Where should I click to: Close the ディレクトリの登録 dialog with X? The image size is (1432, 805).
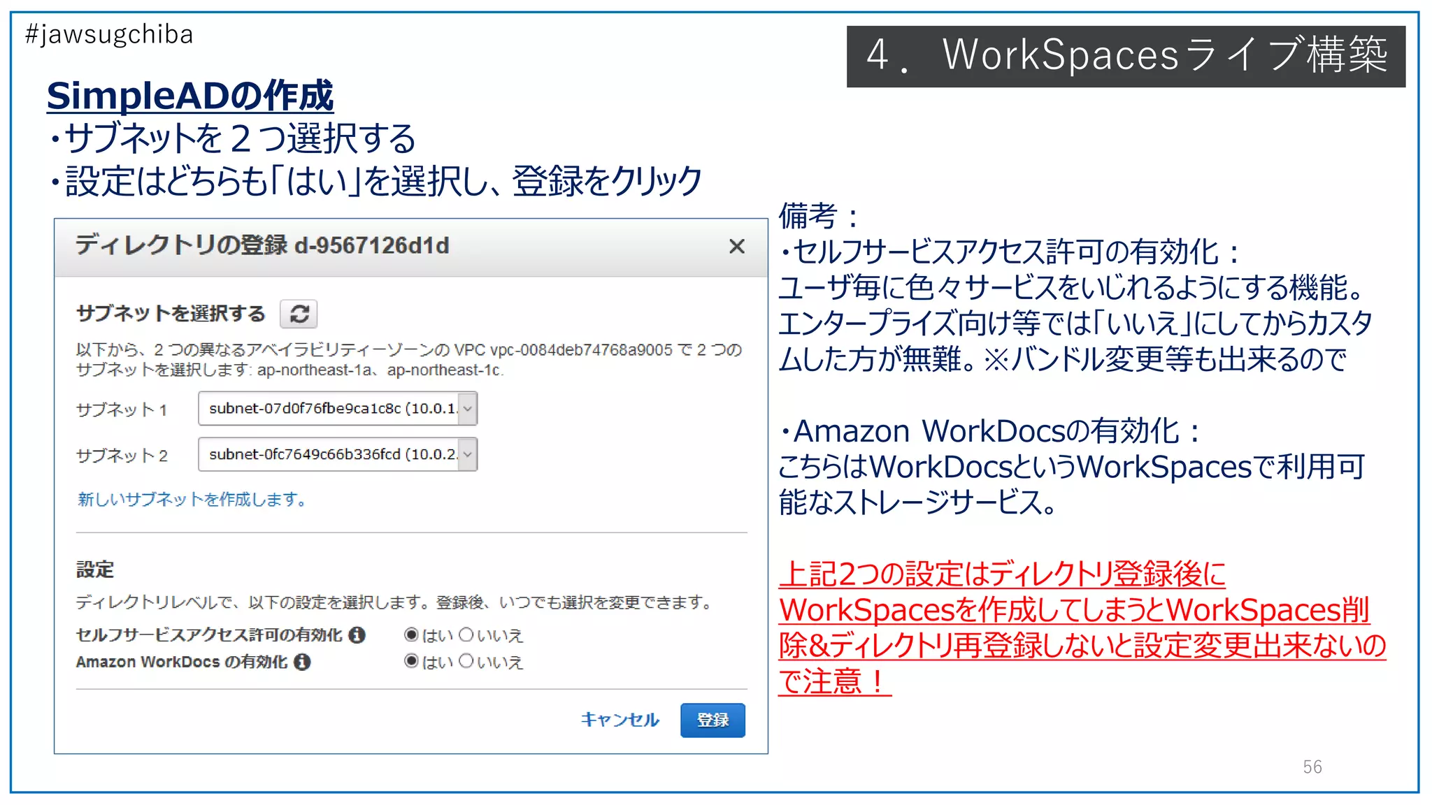coord(737,246)
